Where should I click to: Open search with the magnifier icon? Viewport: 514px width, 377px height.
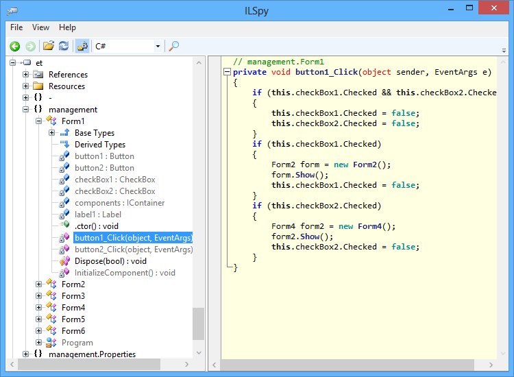coord(174,46)
